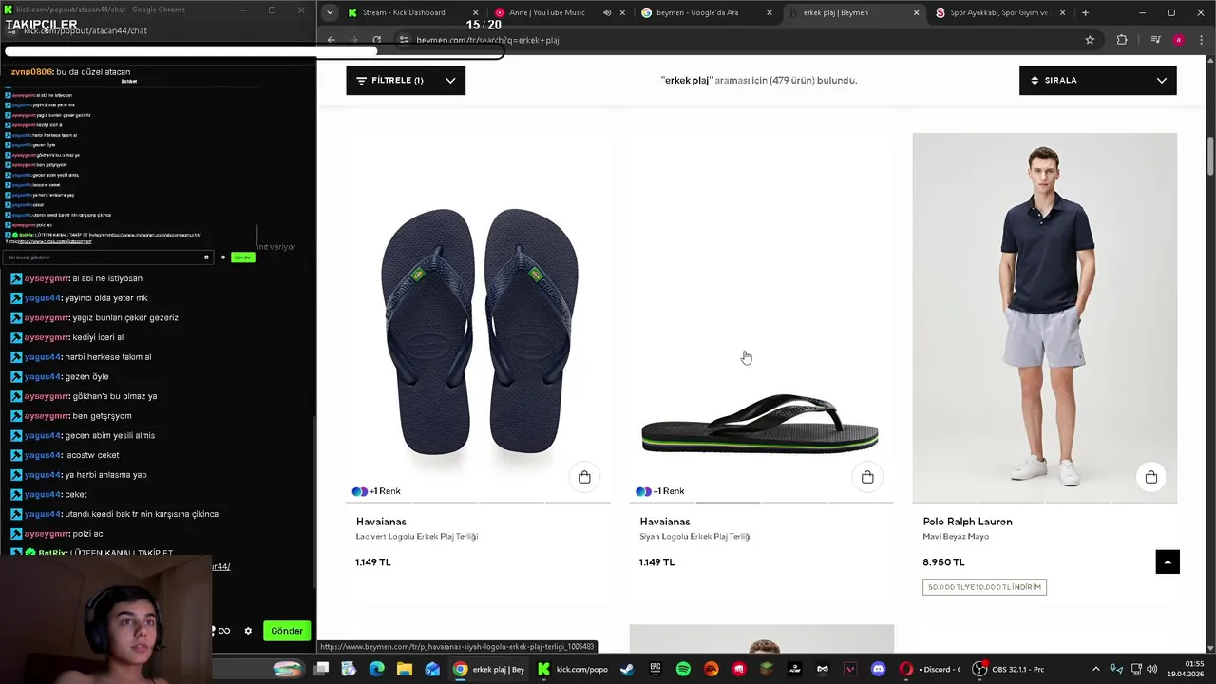Click the 8.950 TL price text

click(x=943, y=562)
